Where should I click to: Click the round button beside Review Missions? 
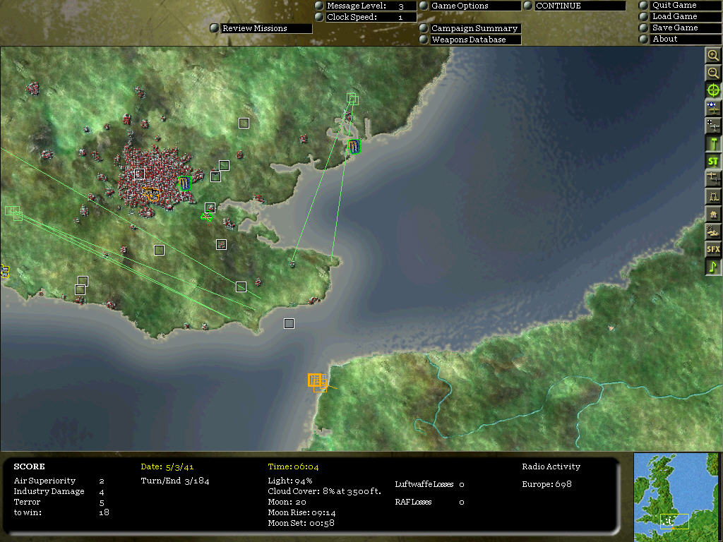click(x=215, y=28)
